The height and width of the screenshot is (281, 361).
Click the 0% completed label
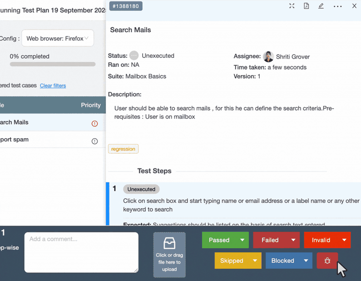coord(30,56)
